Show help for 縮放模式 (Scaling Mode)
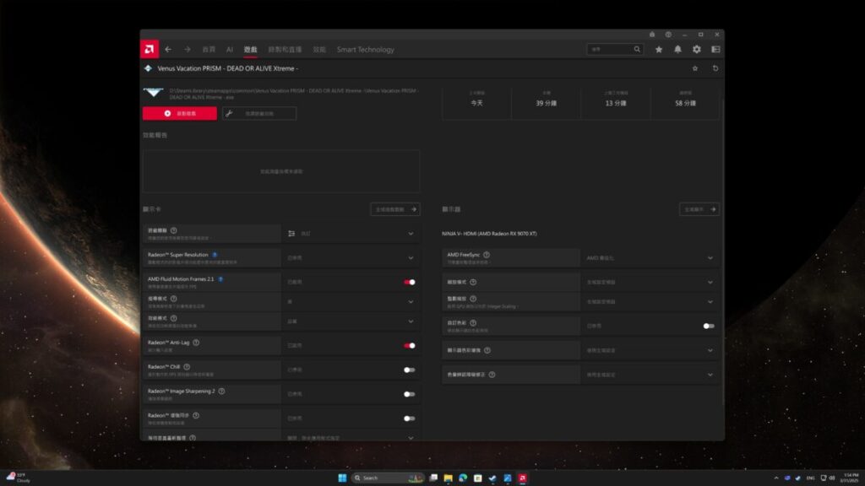Viewport: 865px width, 486px height. 473,282
